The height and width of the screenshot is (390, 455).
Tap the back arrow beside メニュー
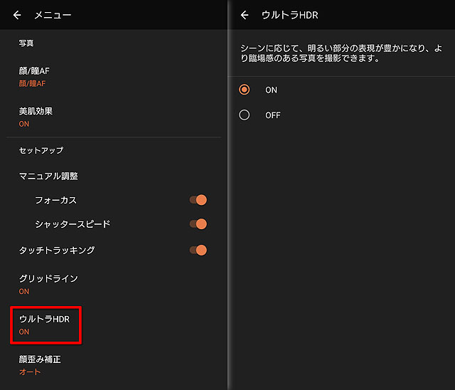click(x=18, y=15)
